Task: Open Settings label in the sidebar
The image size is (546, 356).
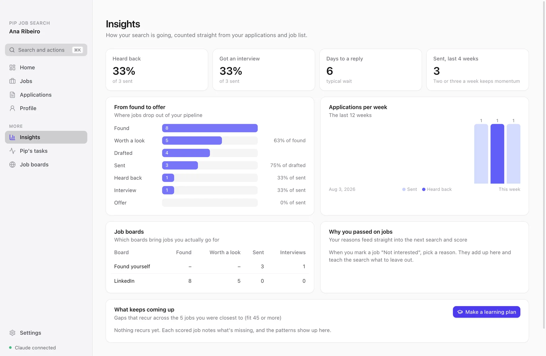Action: pos(30,333)
